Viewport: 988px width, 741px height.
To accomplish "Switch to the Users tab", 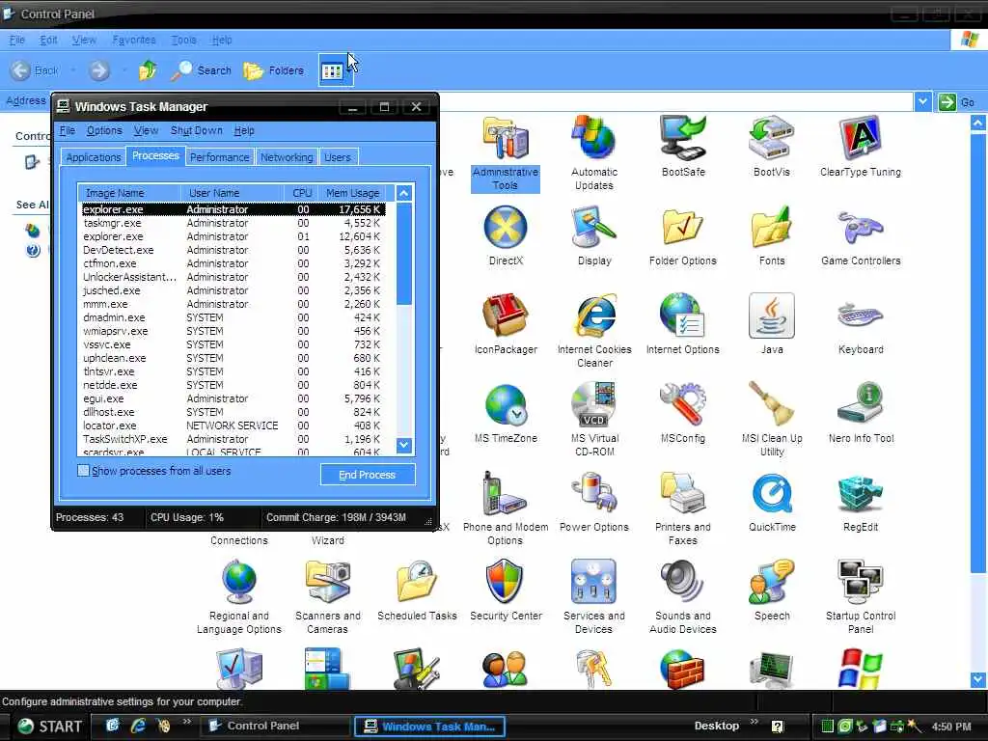I will coord(338,157).
